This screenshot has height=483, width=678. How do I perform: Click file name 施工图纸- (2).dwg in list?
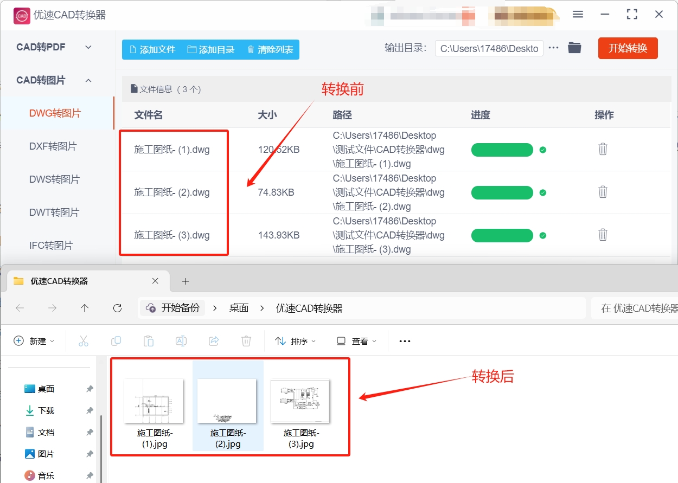pos(172,192)
